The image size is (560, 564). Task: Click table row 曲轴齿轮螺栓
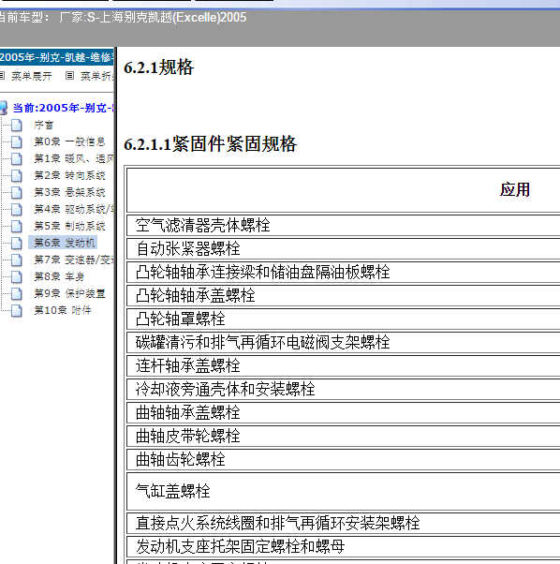(x=344, y=460)
